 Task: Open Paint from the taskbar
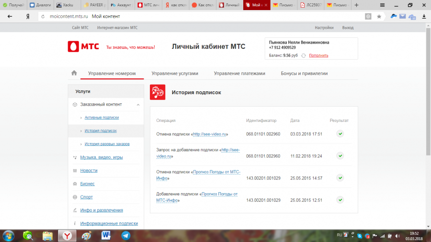(86, 236)
